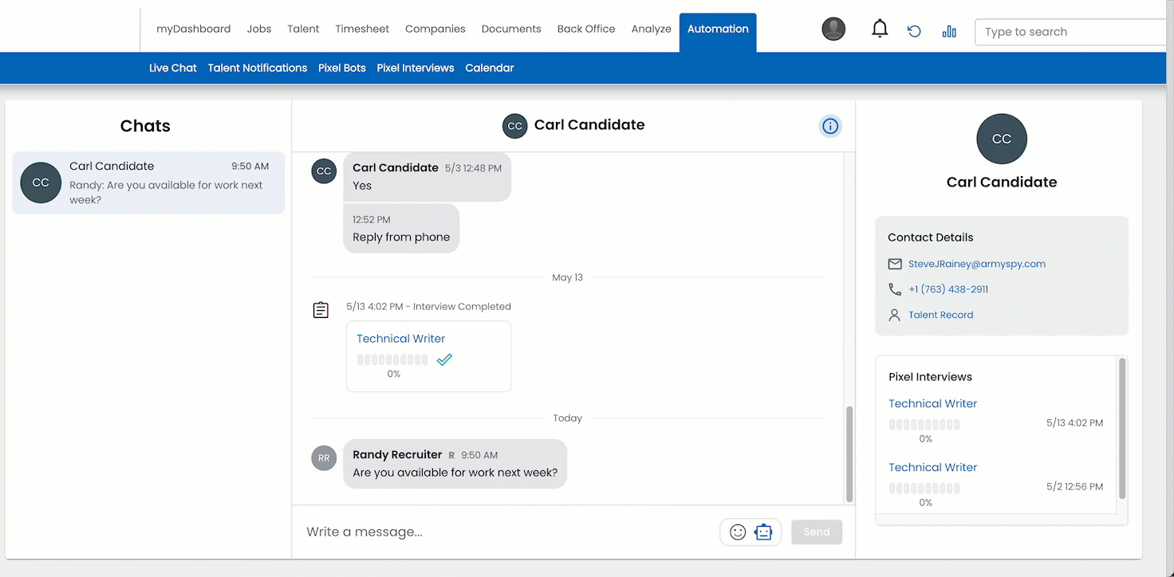Open Pixel Interviews submenu item
The image size is (1174, 577).
[416, 68]
